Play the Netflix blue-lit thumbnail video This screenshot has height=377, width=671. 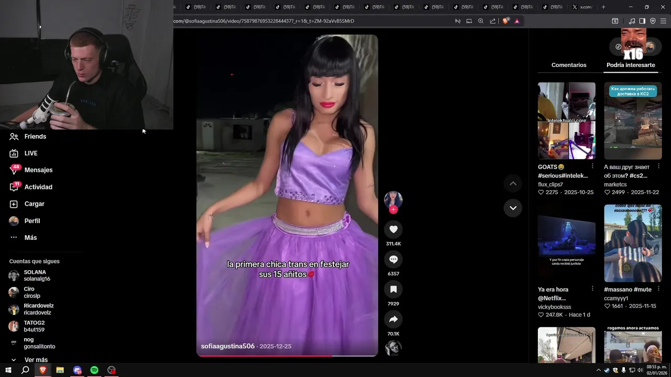coord(567,243)
